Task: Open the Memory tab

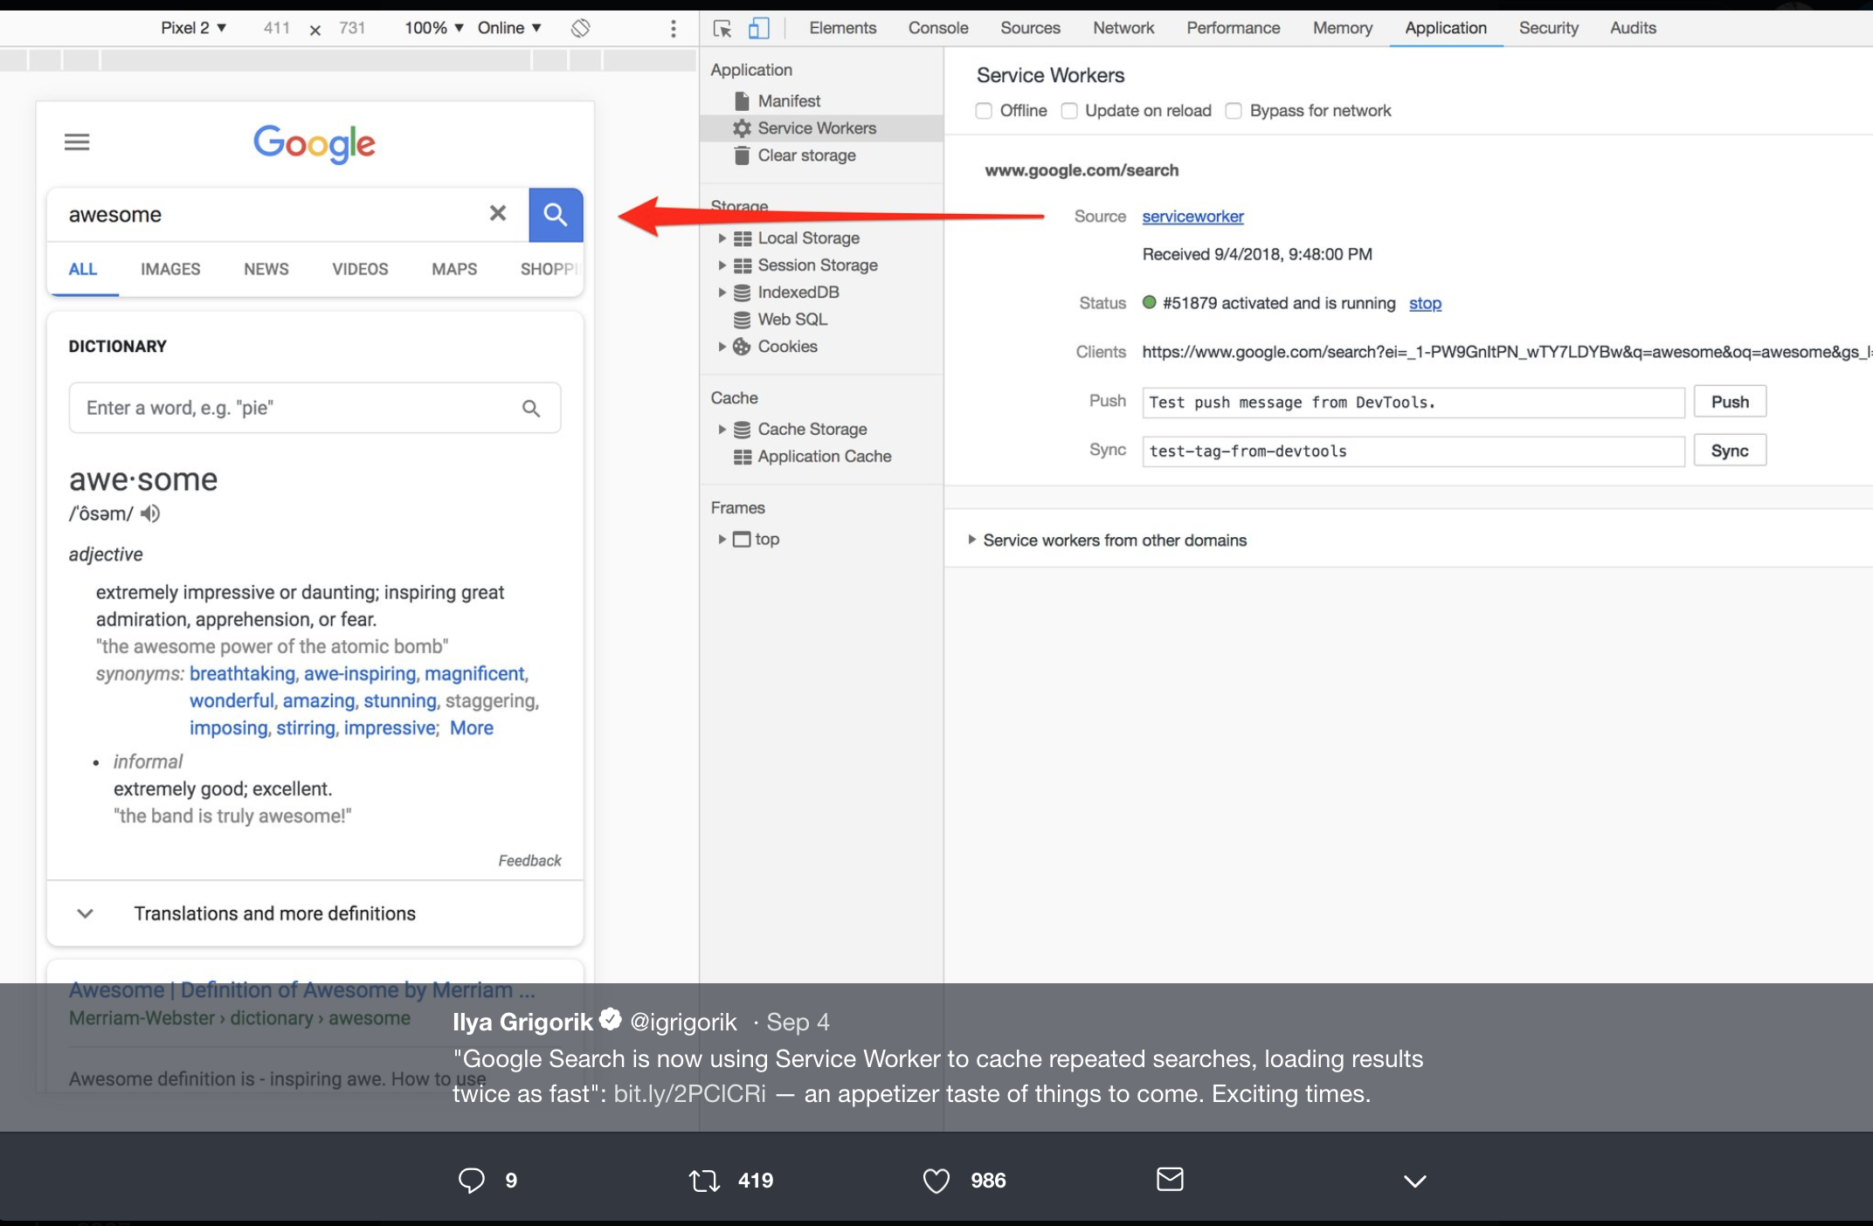Action: (x=1343, y=28)
